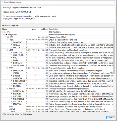This screenshot has width=117, height=121.
Task: Click the PRECISERR bitfield icon
Action: 11,83
